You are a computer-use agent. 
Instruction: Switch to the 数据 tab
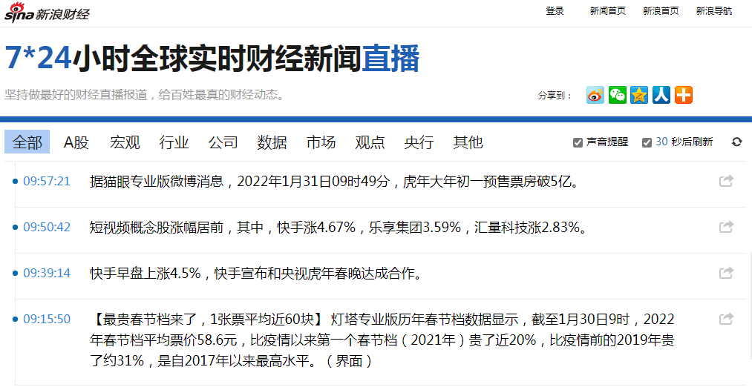272,142
